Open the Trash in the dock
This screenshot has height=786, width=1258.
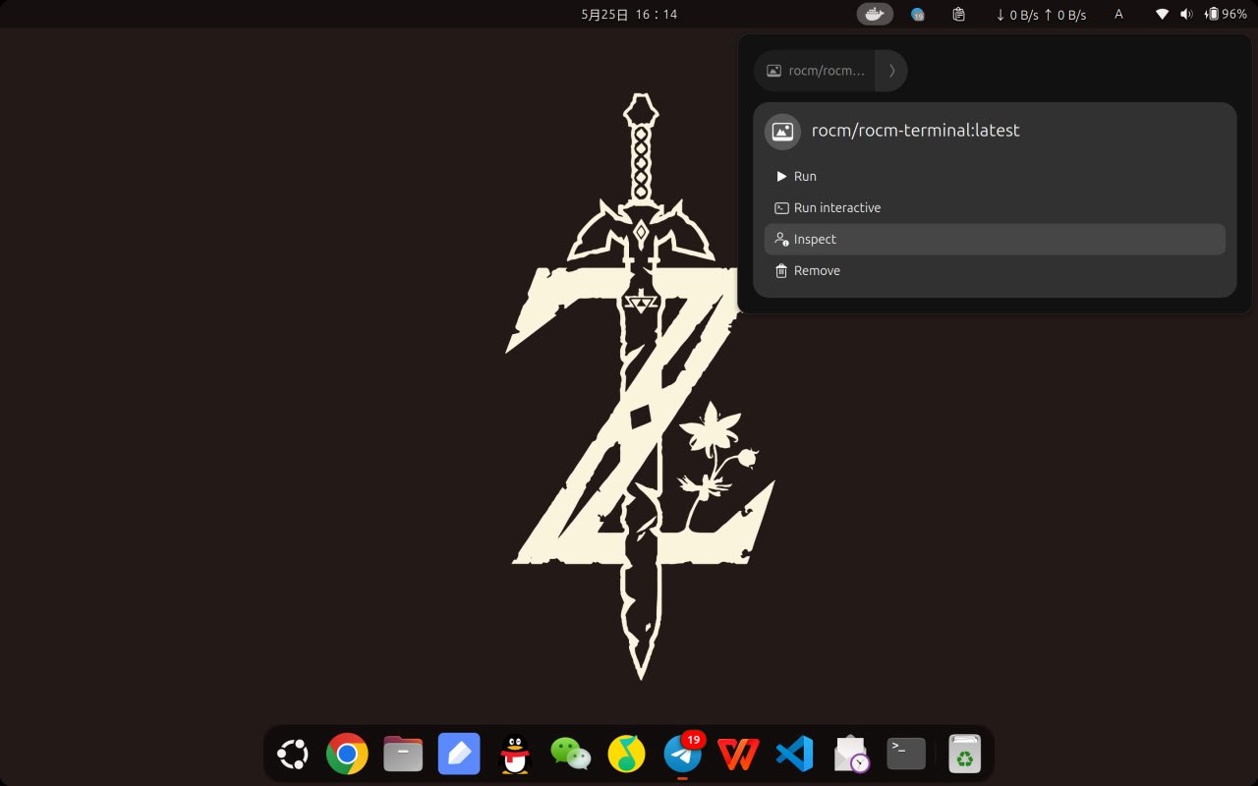click(x=965, y=755)
